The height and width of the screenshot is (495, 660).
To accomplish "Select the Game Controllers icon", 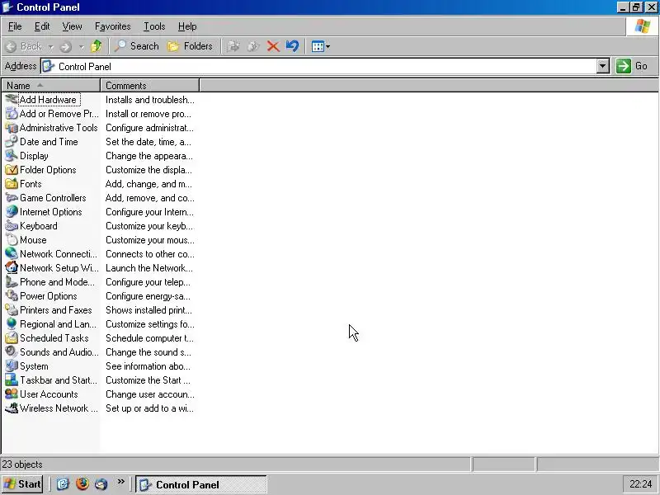I will 12,198.
